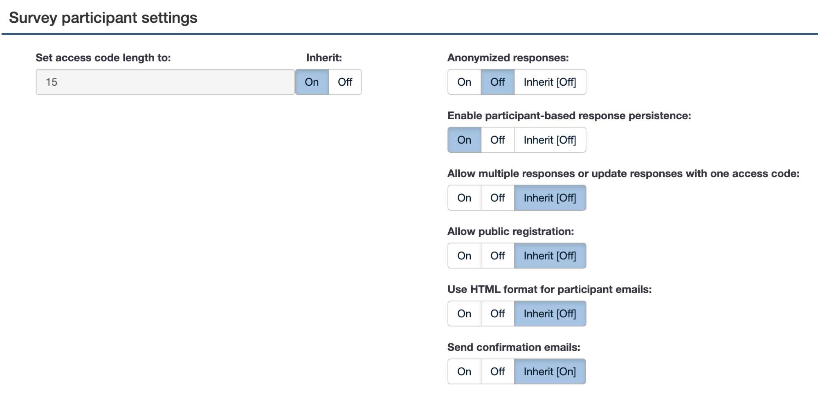Viewport: 818px width, 399px height.
Task: Turn On multiple responses with one access code
Action: pos(464,198)
